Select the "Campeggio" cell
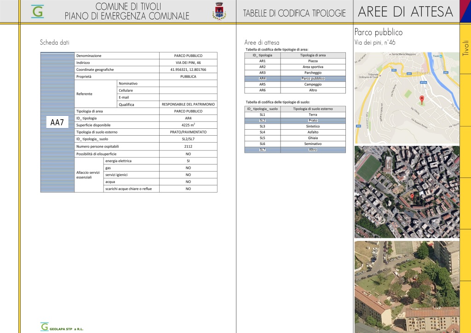471x333 pixels. click(313, 84)
